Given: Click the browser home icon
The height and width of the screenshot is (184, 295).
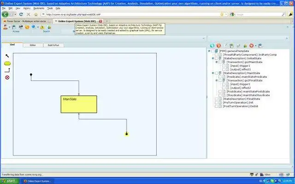Looking at the screenshot, I should click(36, 14).
